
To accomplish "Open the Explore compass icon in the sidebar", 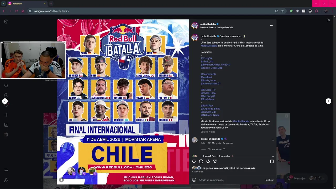I will click(6, 95).
